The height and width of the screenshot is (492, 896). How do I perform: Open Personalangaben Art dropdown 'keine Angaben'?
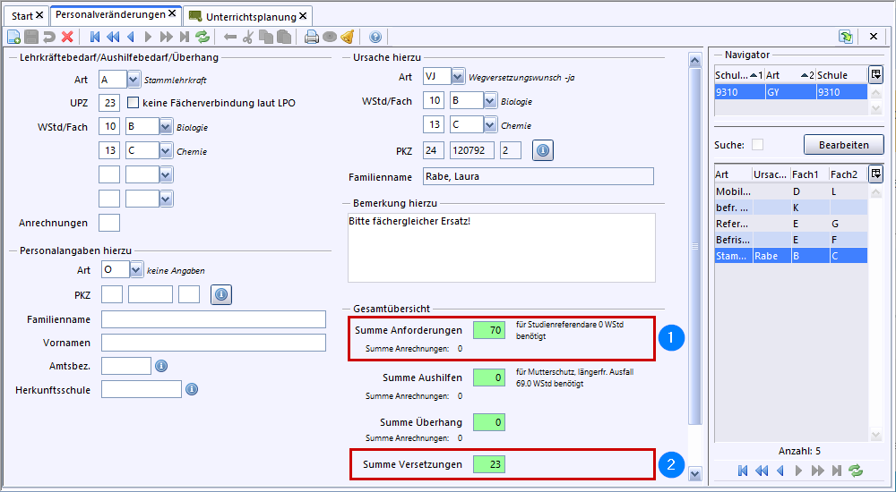pos(135,269)
